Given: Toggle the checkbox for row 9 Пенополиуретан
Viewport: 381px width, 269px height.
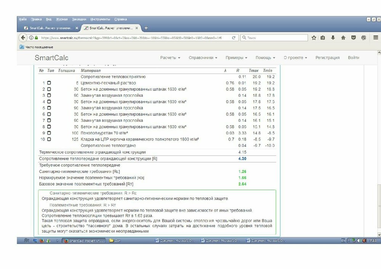Looking at the screenshot, I should coord(49,132).
